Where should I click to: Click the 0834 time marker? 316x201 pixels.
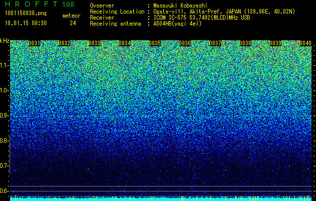pyautogui.click(x=125, y=43)
